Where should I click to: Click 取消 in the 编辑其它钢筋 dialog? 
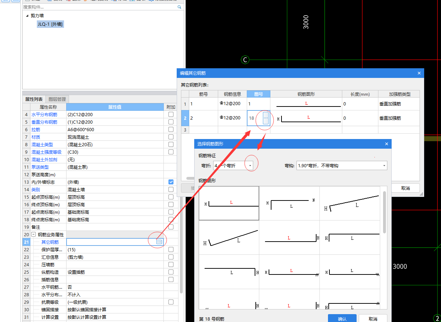coord(405,188)
